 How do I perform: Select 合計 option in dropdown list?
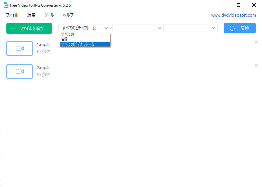65,39
